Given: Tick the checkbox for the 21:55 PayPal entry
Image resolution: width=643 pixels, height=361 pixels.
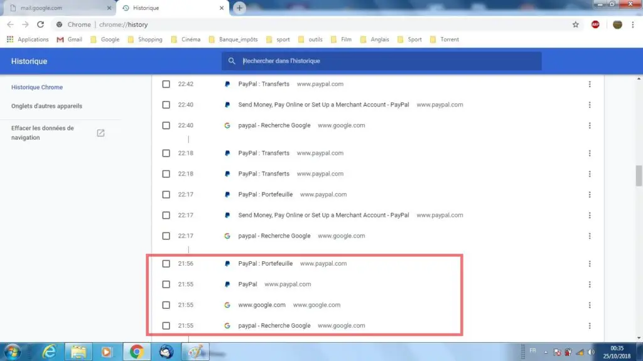Looking at the screenshot, I should point(166,285).
